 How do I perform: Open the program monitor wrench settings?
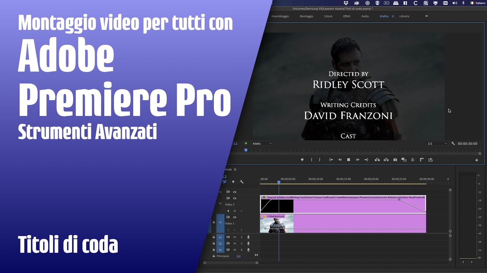pos(453,144)
